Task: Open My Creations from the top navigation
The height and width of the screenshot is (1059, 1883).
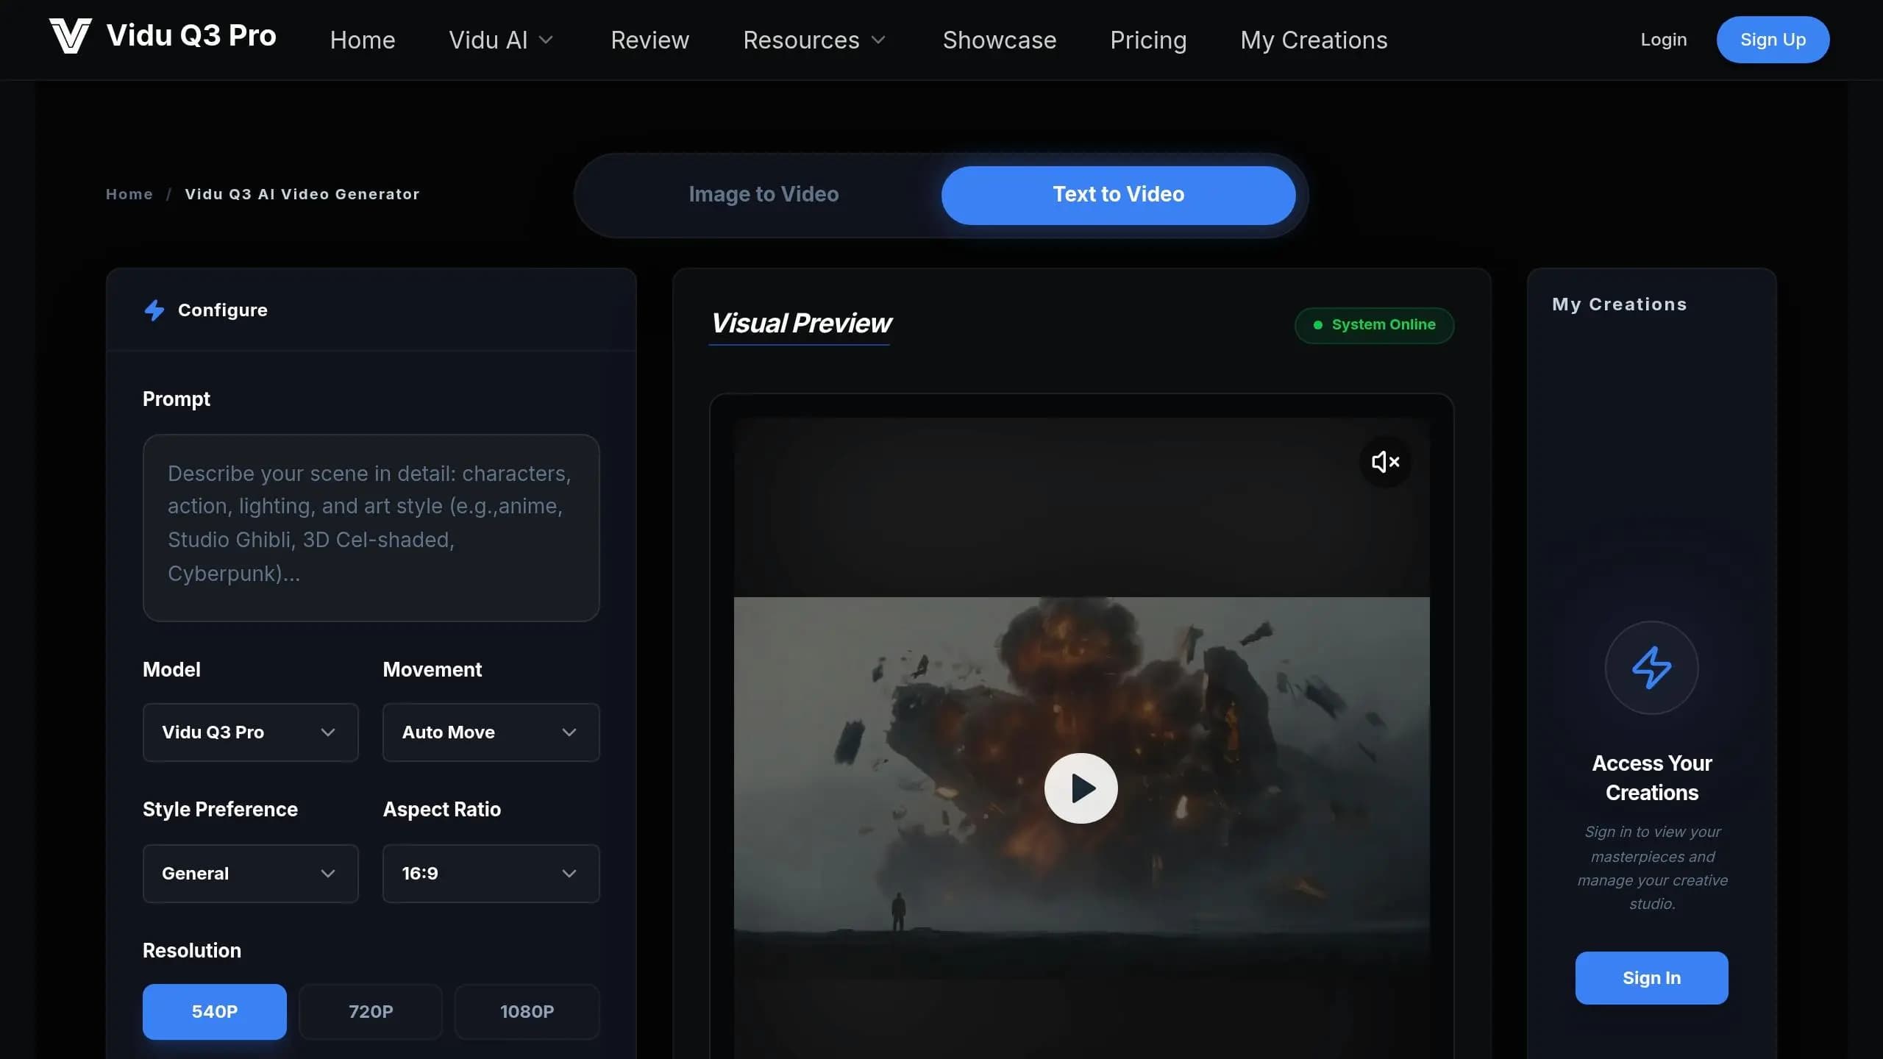Action: click(x=1314, y=40)
